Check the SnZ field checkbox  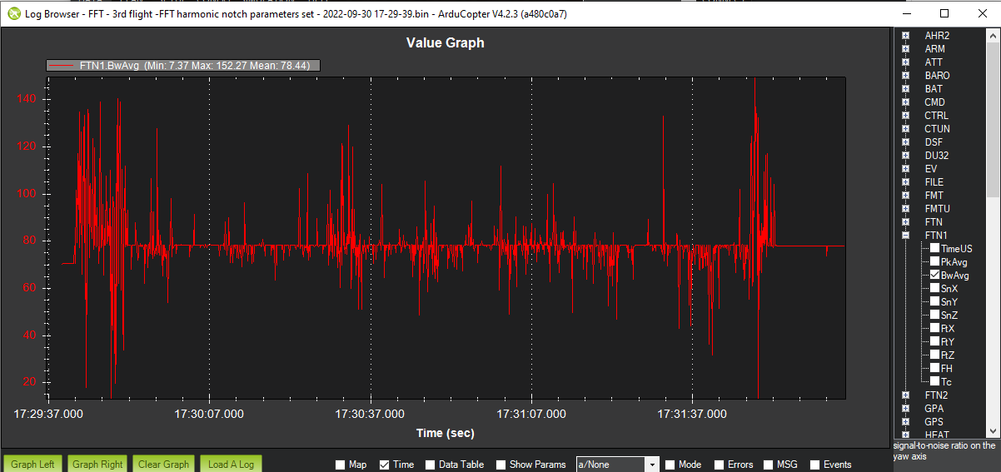pos(935,315)
